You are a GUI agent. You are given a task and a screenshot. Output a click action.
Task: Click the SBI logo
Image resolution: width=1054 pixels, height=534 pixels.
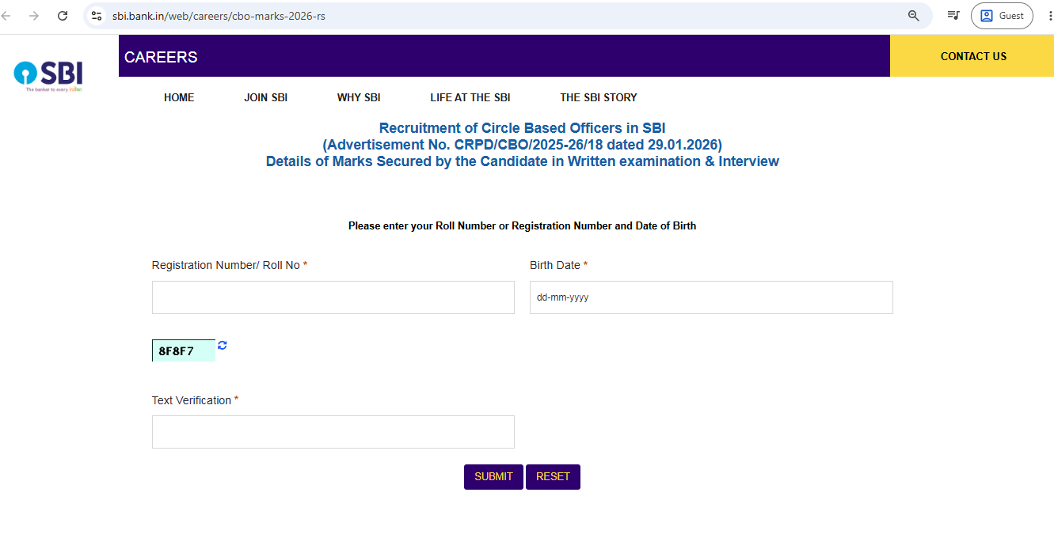pyautogui.click(x=49, y=76)
